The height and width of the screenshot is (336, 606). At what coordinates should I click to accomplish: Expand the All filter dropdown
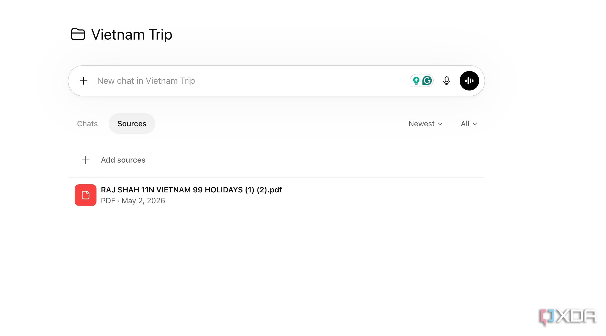(469, 124)
